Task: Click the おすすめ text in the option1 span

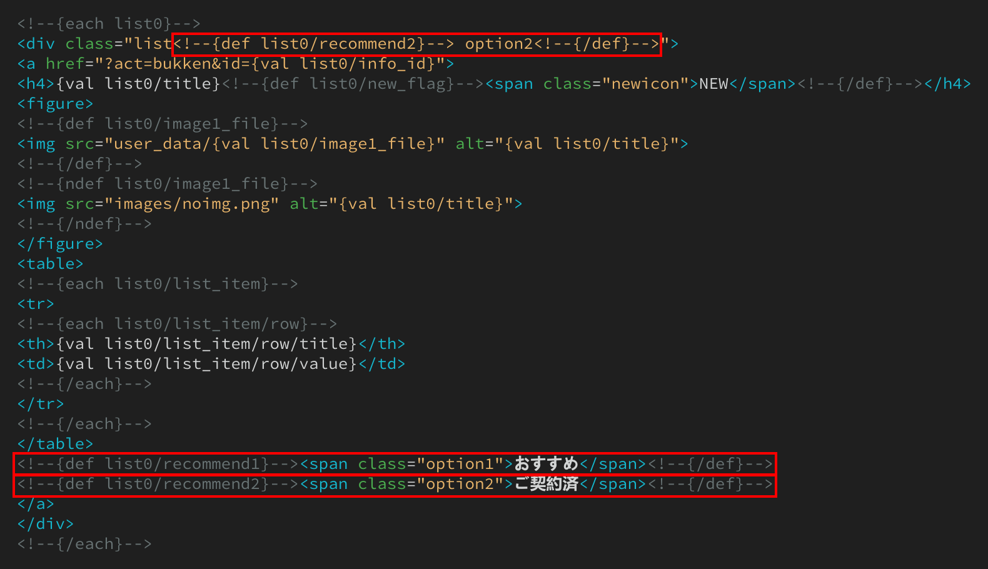Action: [x=546, y=464]
